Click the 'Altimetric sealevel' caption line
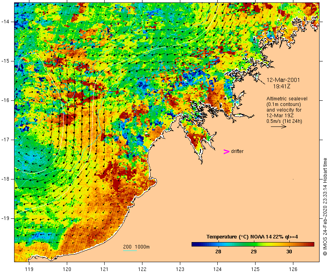Image resolution: width=330 pixels, height=273 pixels. (287, 99)
